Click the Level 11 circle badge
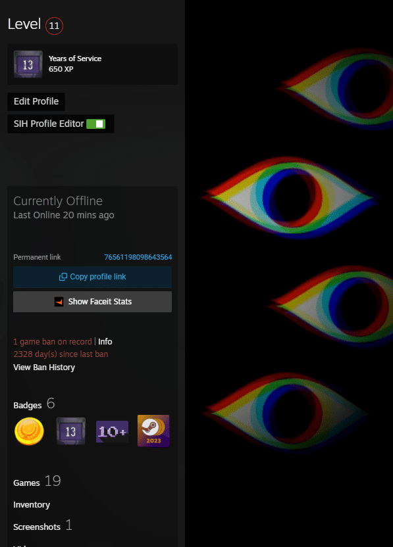This screenshot has height=547, width=393. tap(54, 26)
